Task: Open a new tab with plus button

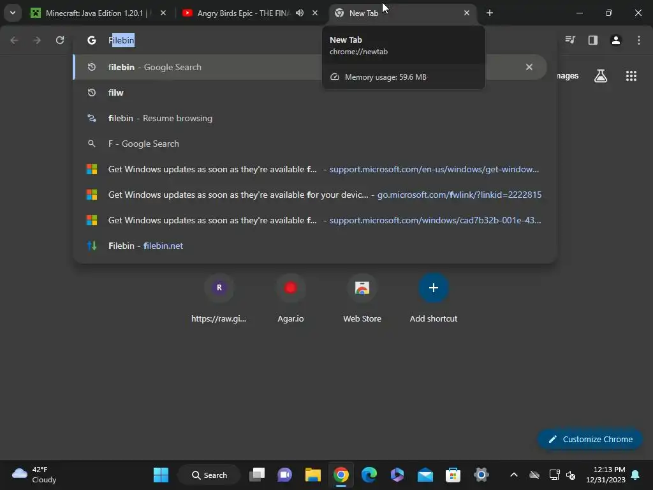Action: click(x=489, y=13)
